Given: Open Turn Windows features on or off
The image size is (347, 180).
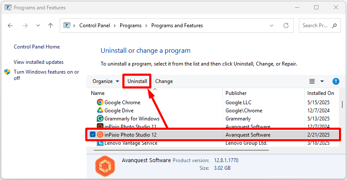Looking at the screenshot, I should 46,75.
